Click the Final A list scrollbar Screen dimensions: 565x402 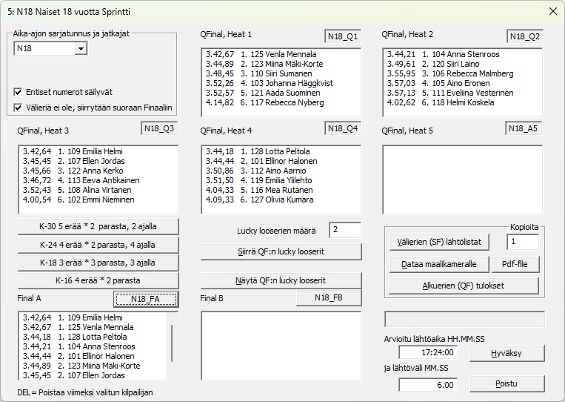tap(173, 341)
